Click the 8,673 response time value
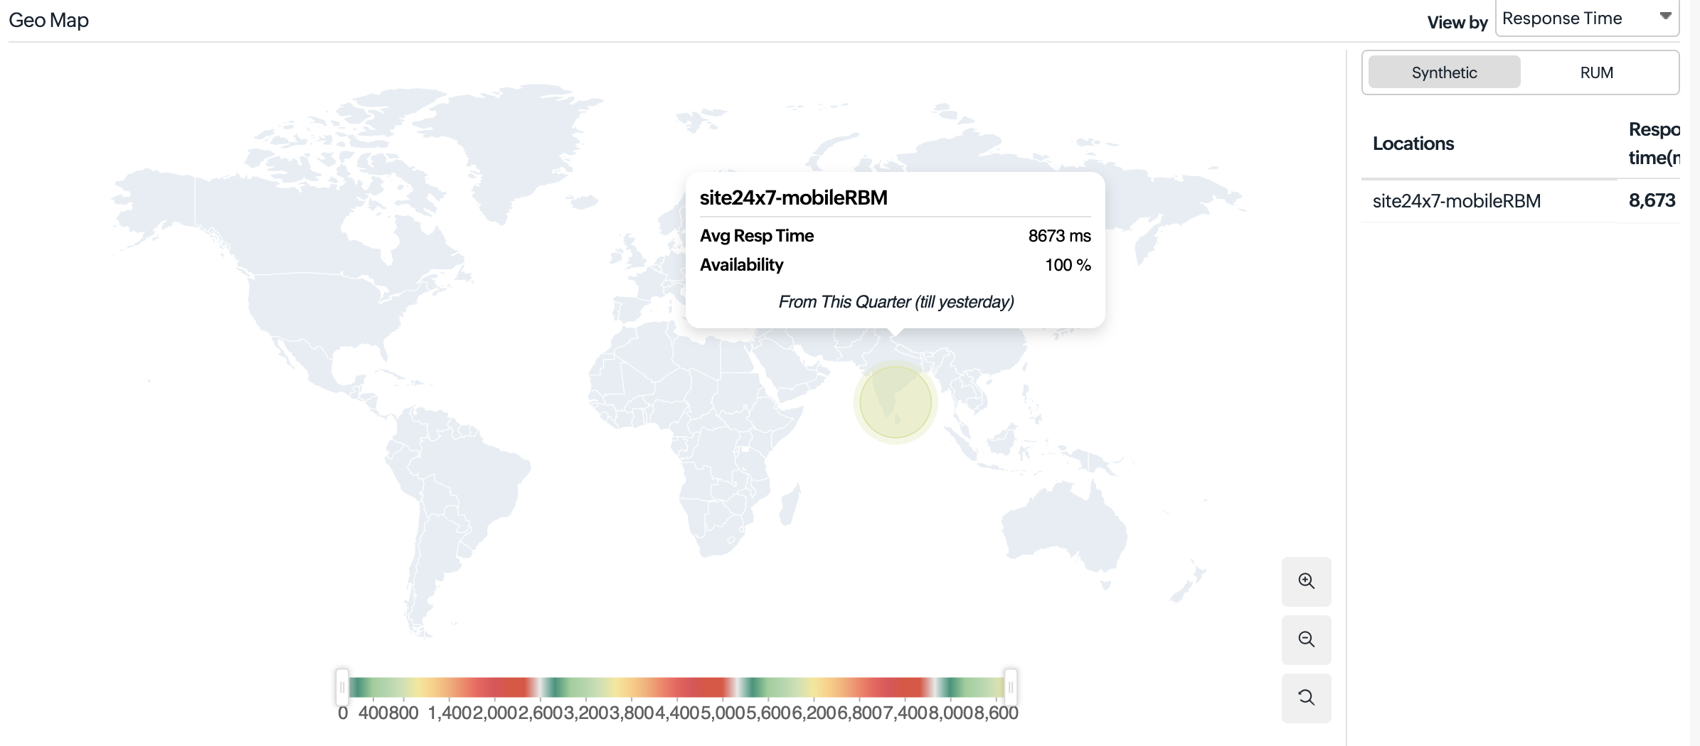Image resolution: width=1700 pixels, height=746 pixels. point(1652,201)
